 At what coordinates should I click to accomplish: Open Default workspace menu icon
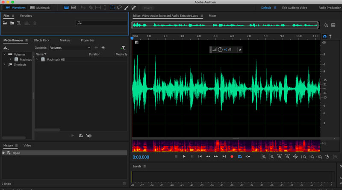[x=275, y=8]
